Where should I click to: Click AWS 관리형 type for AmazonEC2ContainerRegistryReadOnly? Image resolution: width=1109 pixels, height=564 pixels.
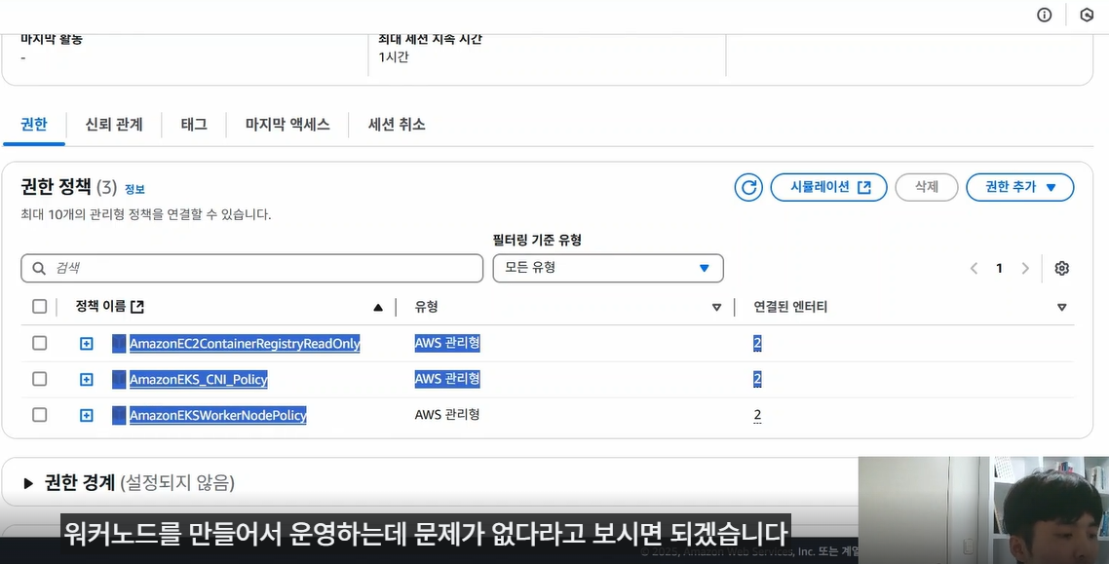(x=447, y=343)
